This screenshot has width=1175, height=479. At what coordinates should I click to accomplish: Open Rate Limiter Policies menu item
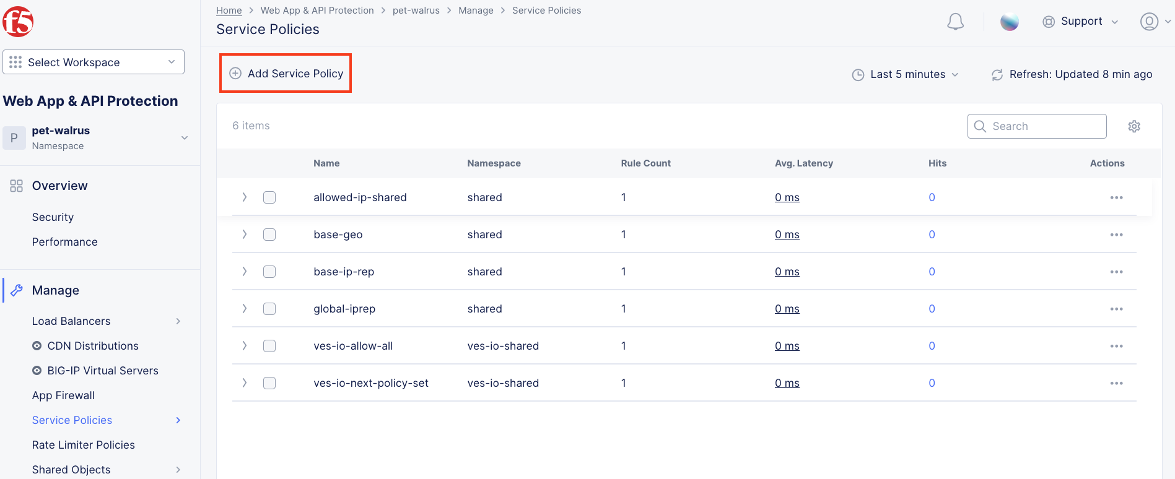pyautogui.click(x=84, y=445)
